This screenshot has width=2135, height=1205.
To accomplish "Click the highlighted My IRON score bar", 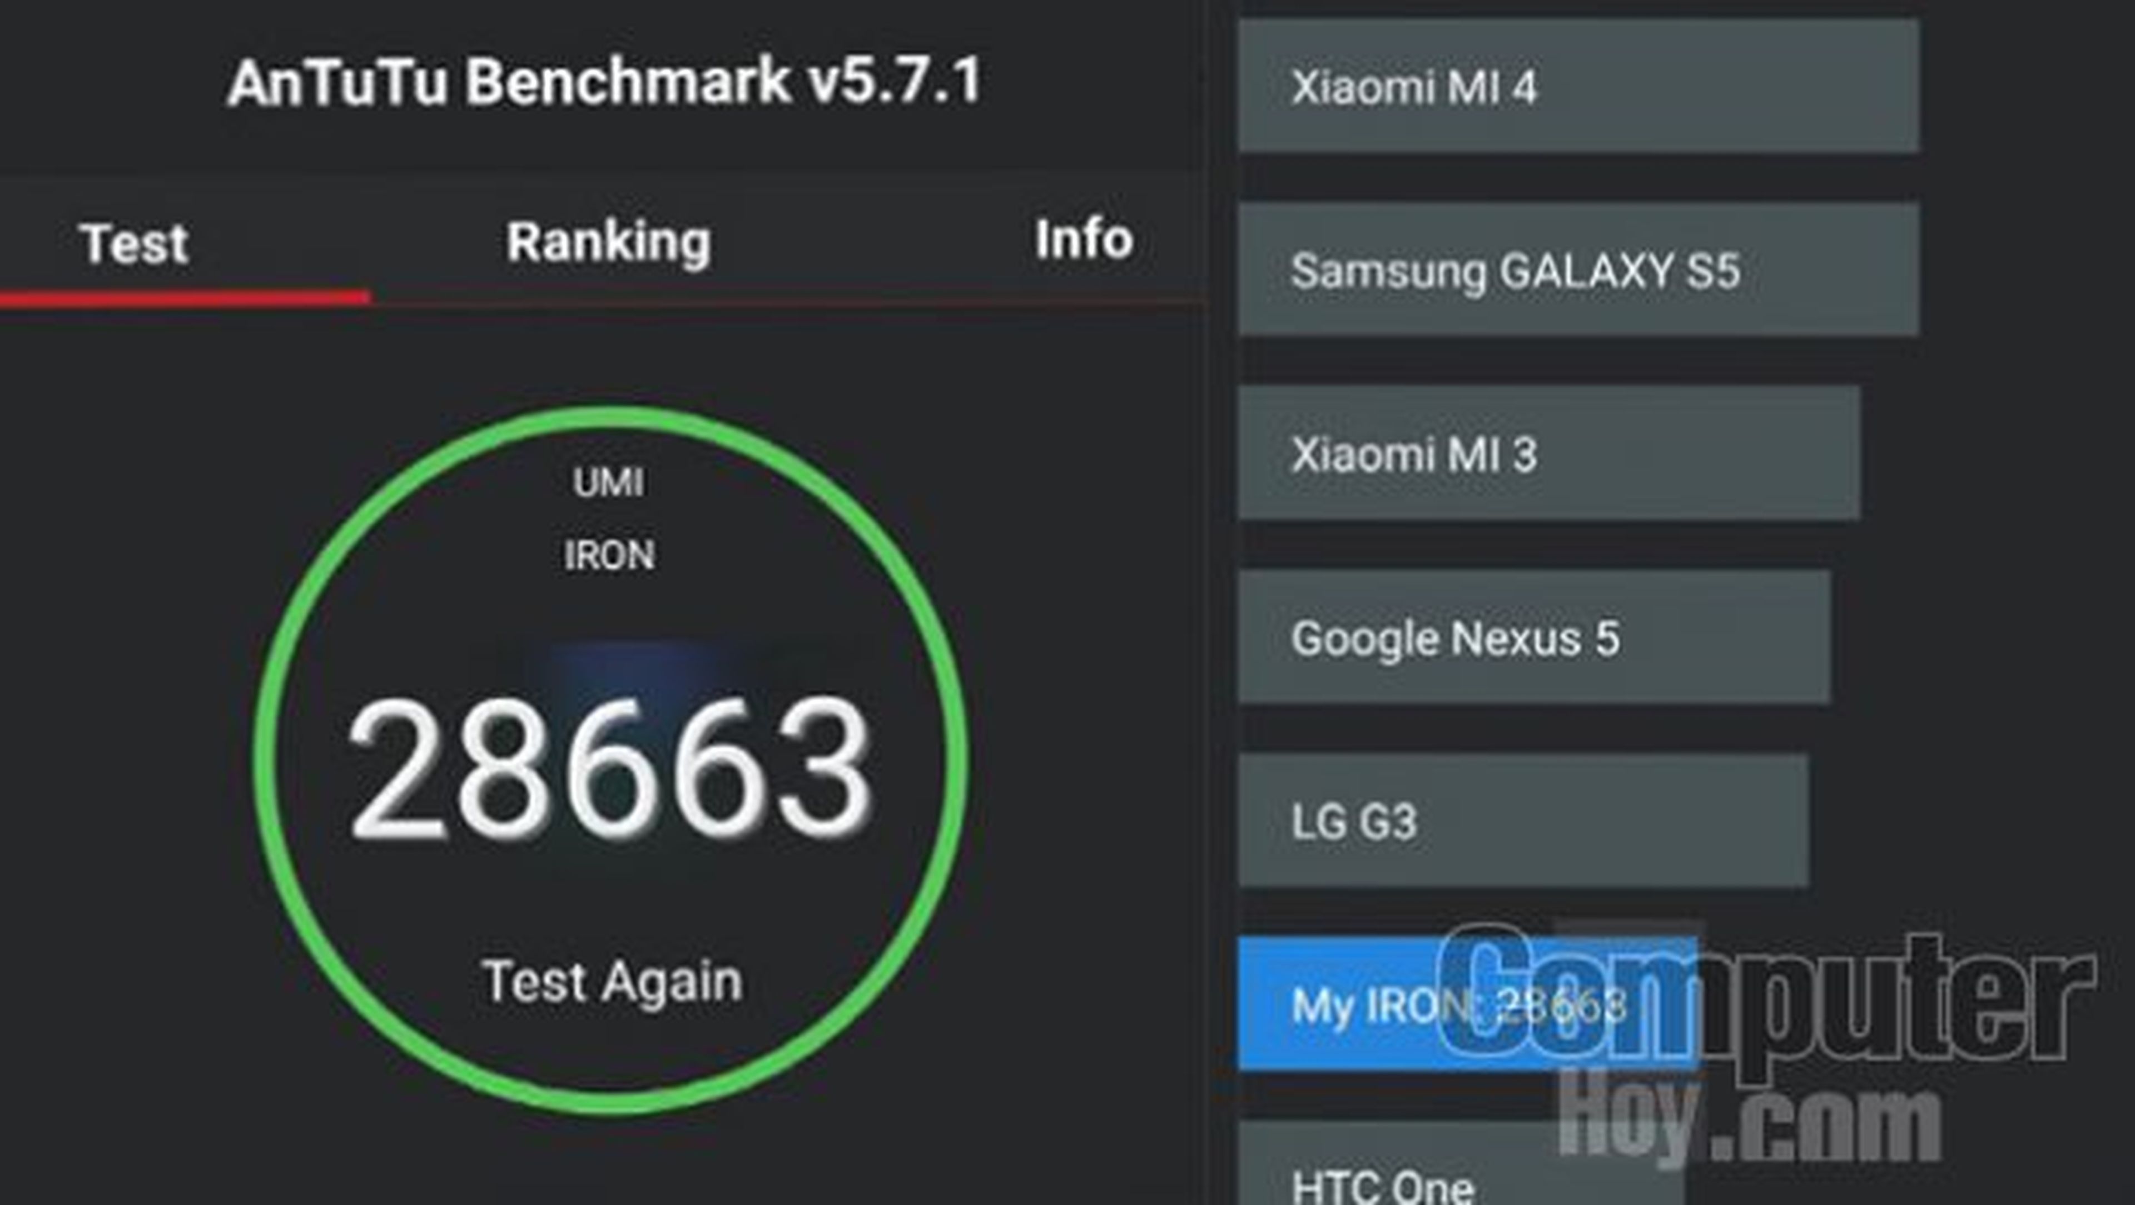I will pyautogui.click(x=1468, y=1004).
